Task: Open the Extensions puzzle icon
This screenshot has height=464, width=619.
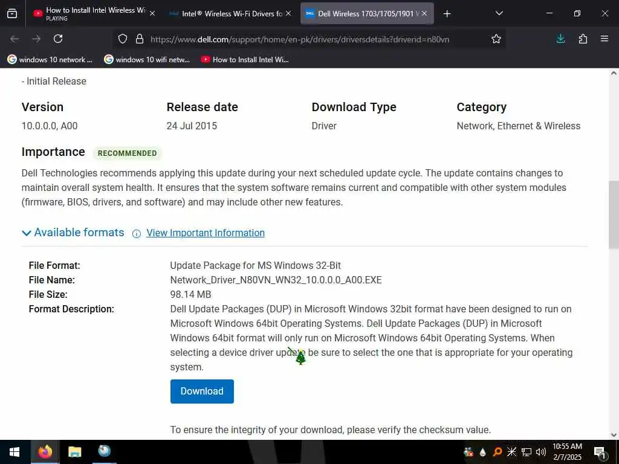Action: 583,39
